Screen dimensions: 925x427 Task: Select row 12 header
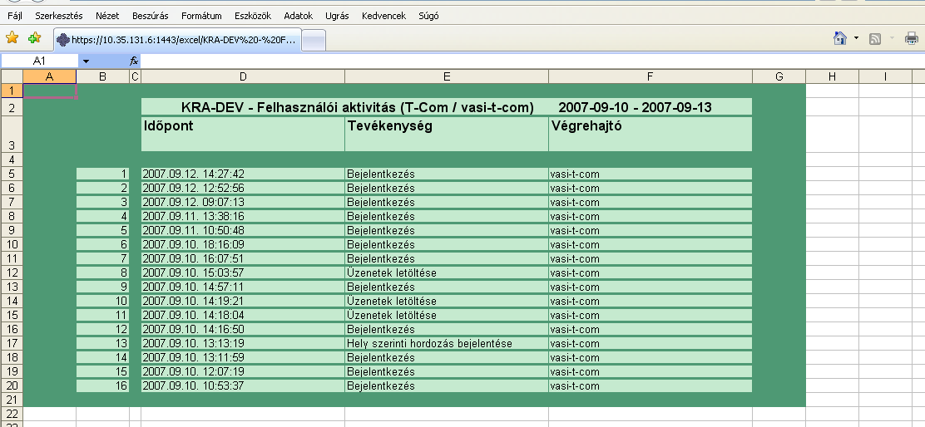click(x=12, y=272)
